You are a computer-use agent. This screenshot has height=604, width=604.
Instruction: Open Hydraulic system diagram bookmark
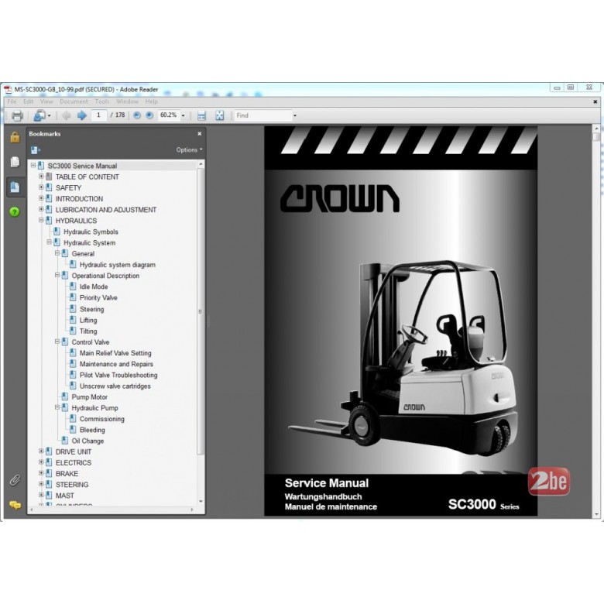pyautogui.click(x=118, y=265)
